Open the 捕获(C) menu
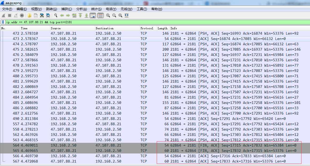 66,9
